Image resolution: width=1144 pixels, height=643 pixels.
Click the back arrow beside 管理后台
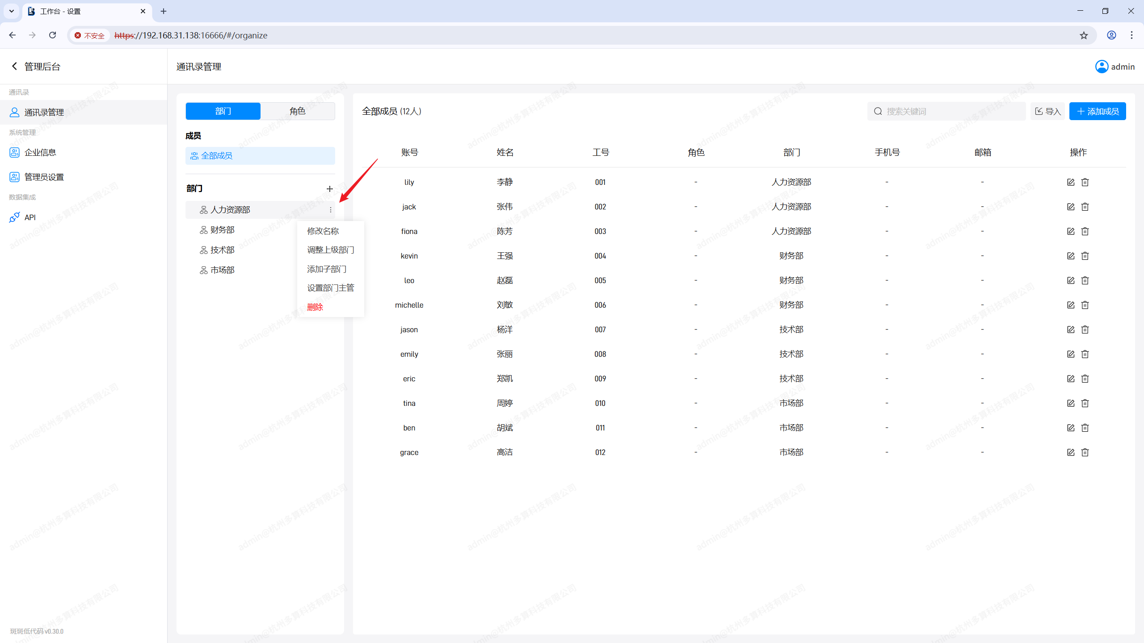(x=14, y=67)
